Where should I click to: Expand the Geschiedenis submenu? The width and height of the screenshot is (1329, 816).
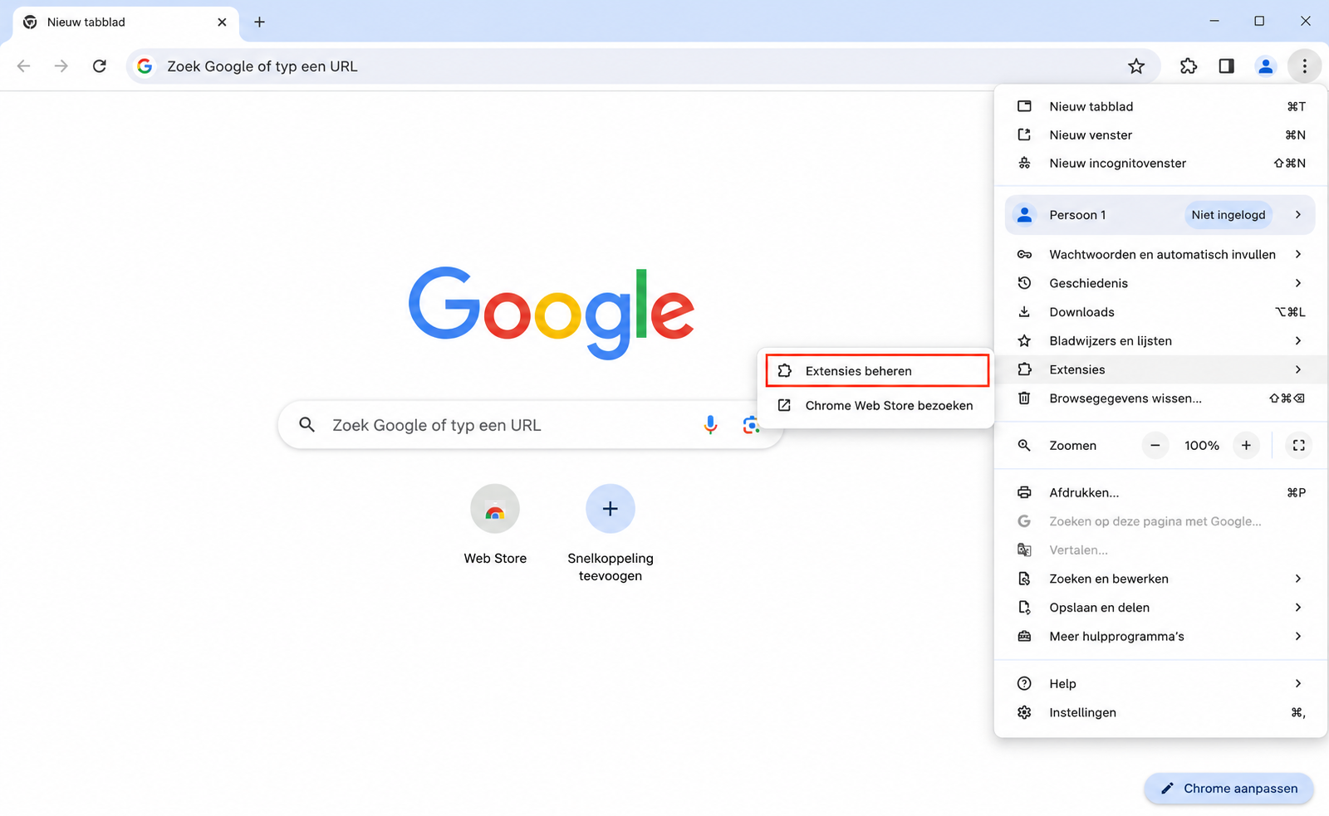1160,283
